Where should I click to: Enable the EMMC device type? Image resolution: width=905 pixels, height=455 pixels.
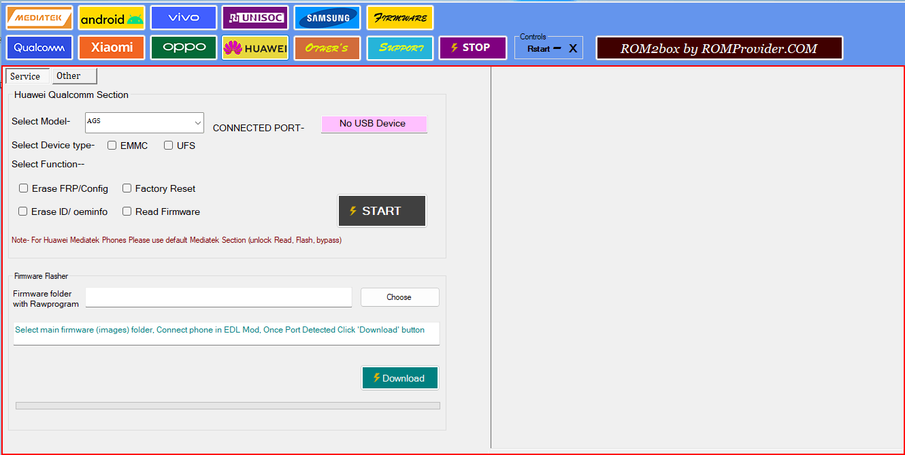click(x=112, y=145)
